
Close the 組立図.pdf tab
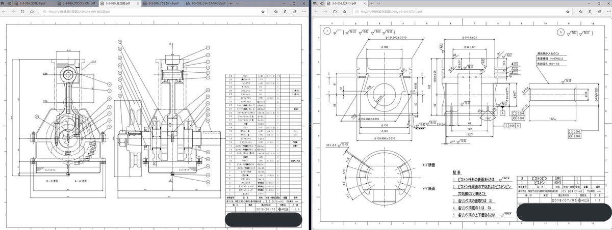pyautogui.click(x=138, y=4)
